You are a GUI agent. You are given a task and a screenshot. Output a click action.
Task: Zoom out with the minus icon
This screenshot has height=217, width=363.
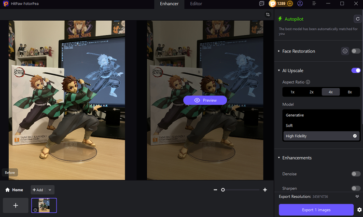(x=215, y=190)
